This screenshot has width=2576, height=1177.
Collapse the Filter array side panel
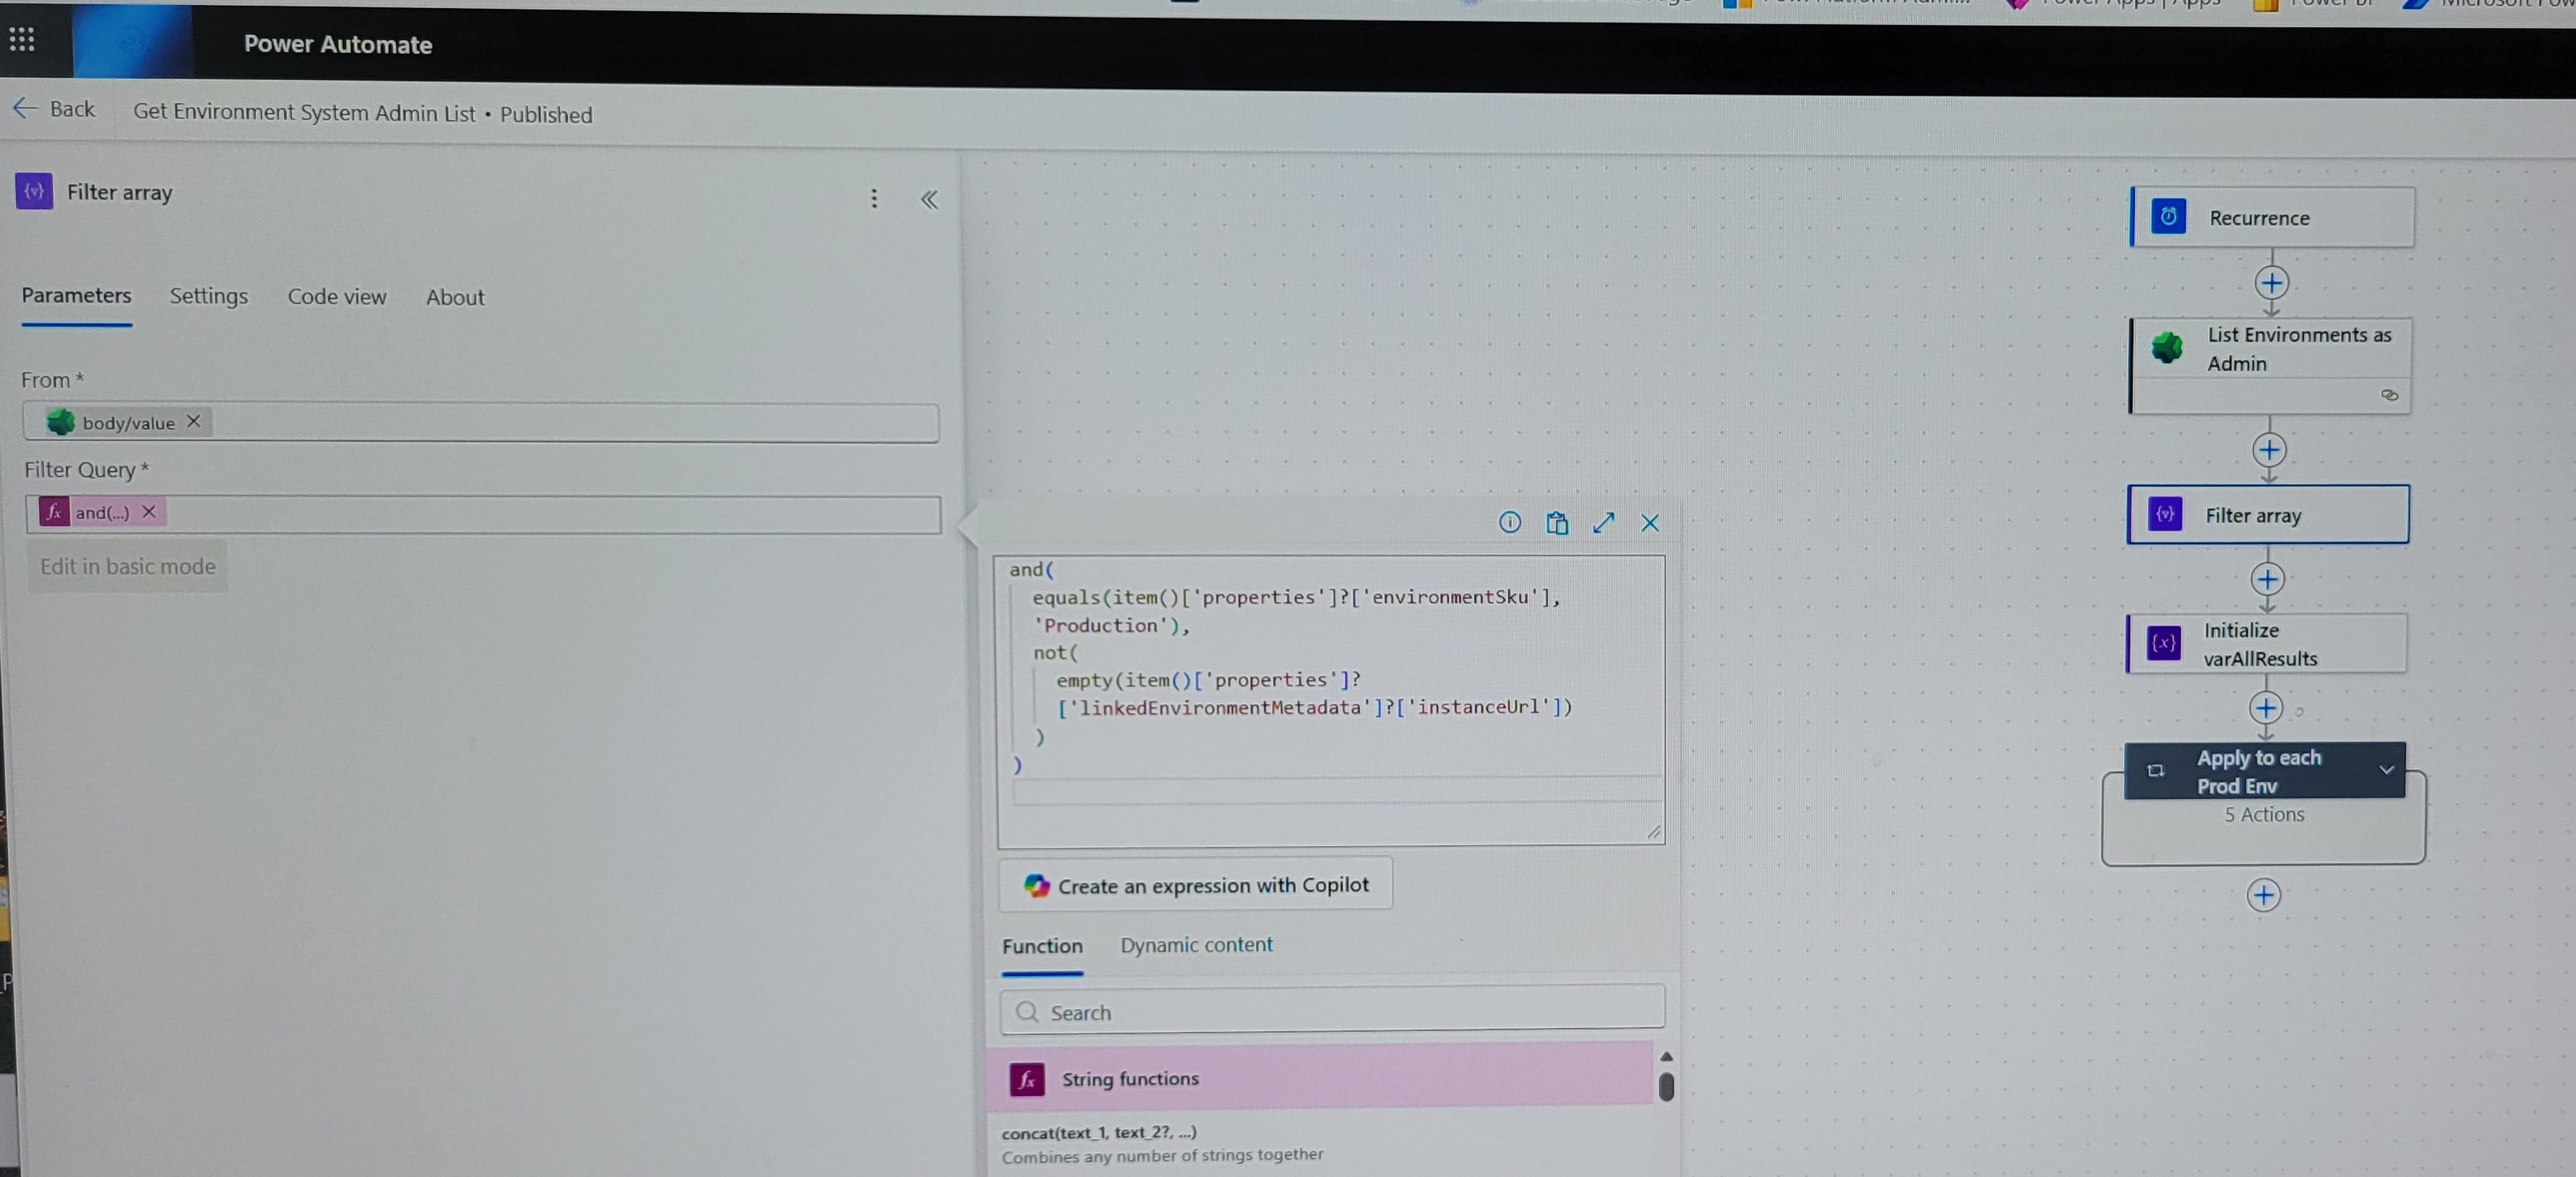929,199
